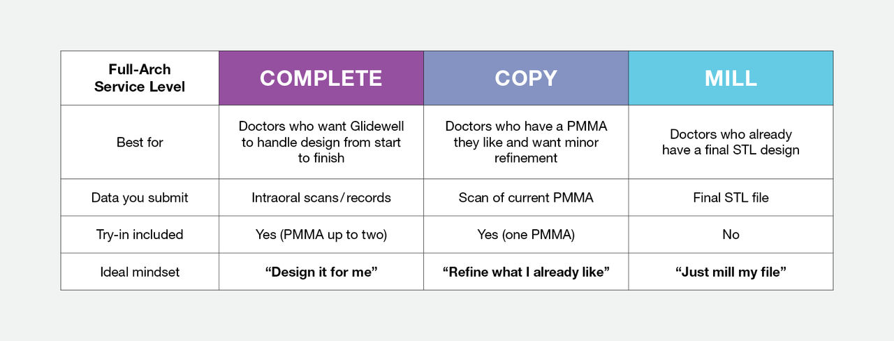
Task: Click the Try-in included row label
Action: coord(140,235)
